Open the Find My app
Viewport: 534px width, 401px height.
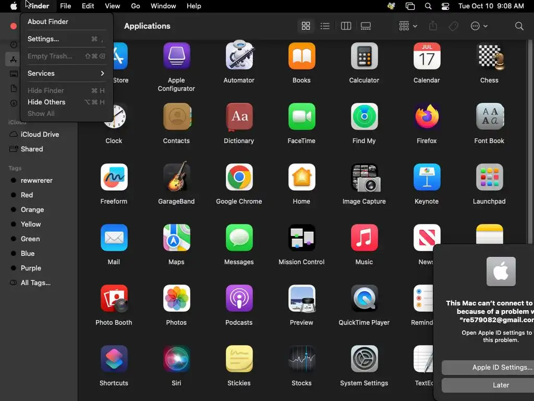point(364,116)
